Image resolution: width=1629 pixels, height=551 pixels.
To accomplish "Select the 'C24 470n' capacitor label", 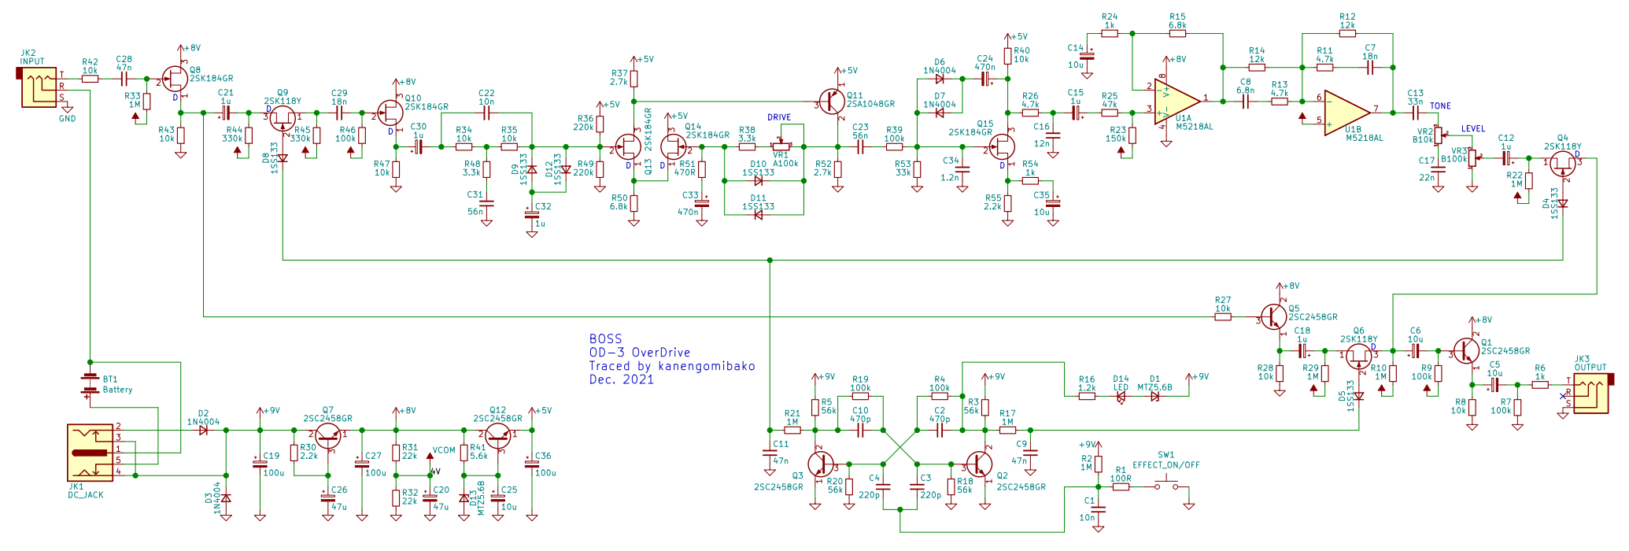I will click(985, 63).
